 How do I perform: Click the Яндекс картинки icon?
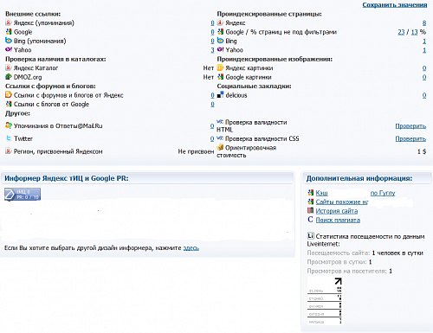(220, 67)
